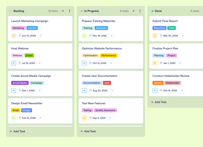Open the Aug 20, 2025 due date

pos(98,91)
